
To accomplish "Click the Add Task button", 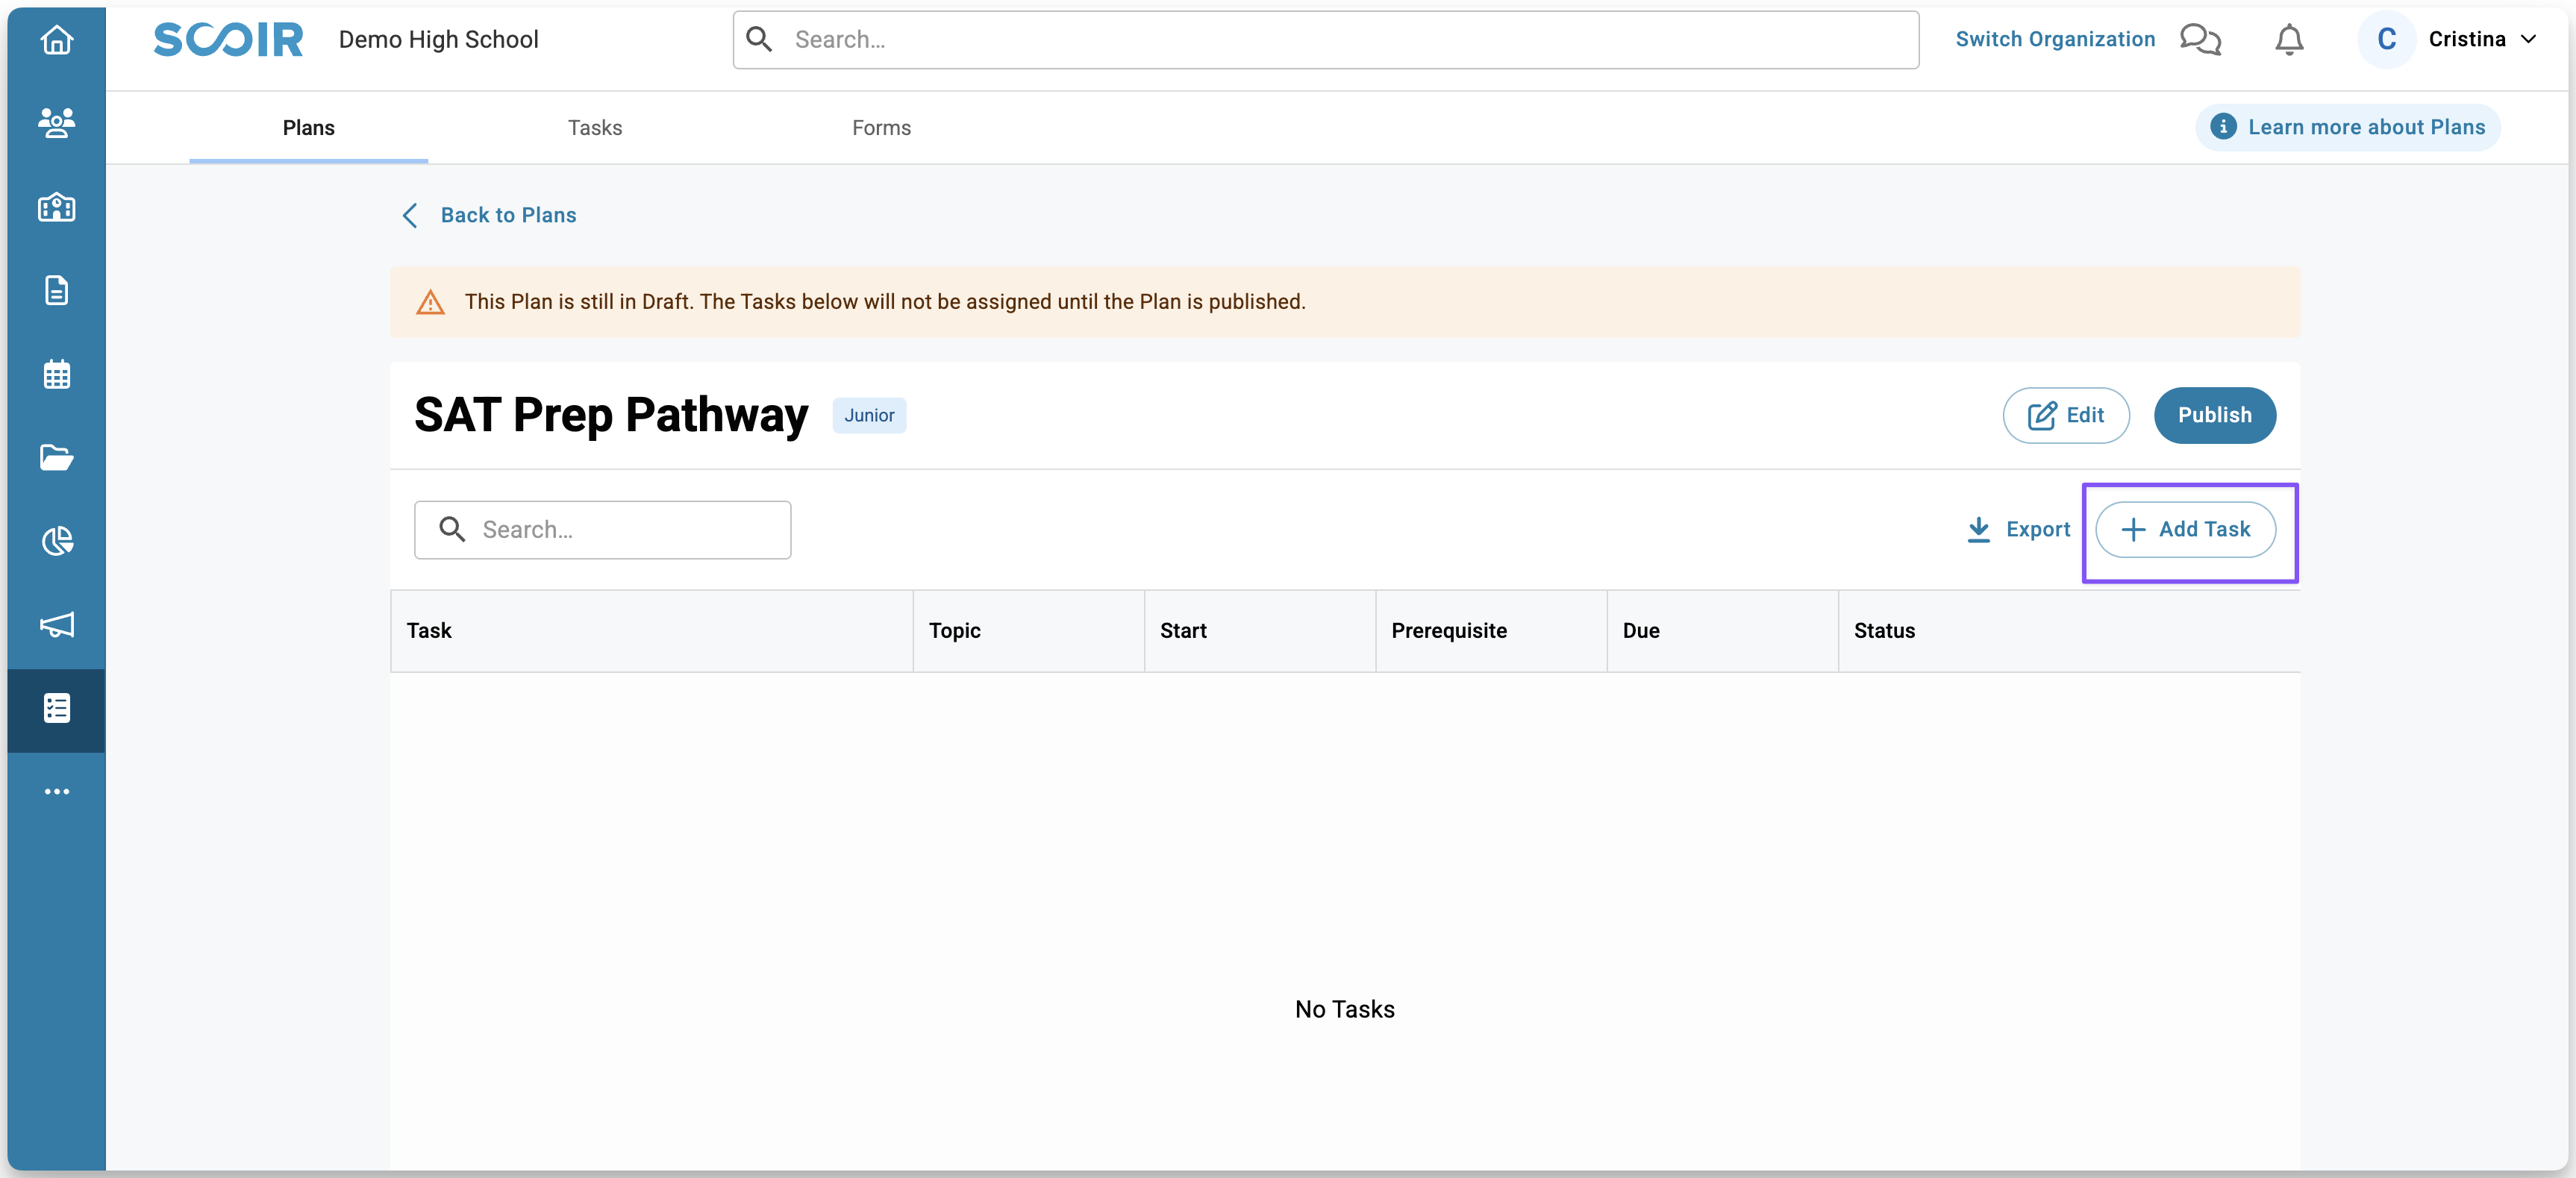I will (2185, 529).
